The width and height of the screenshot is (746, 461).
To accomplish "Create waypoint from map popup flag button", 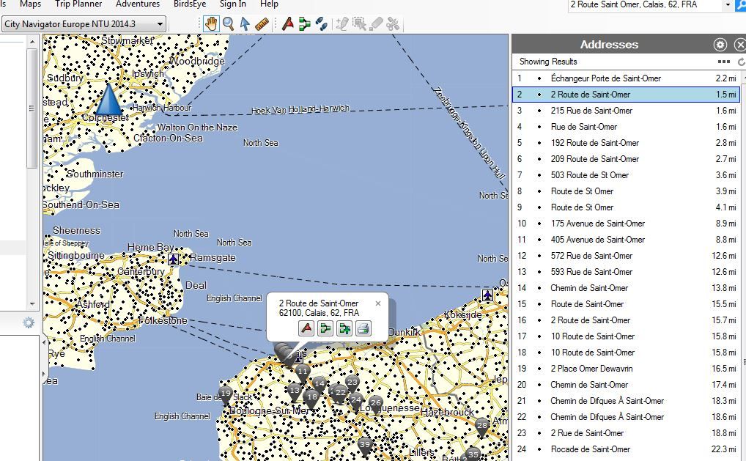I will click(x=306, y=328).
